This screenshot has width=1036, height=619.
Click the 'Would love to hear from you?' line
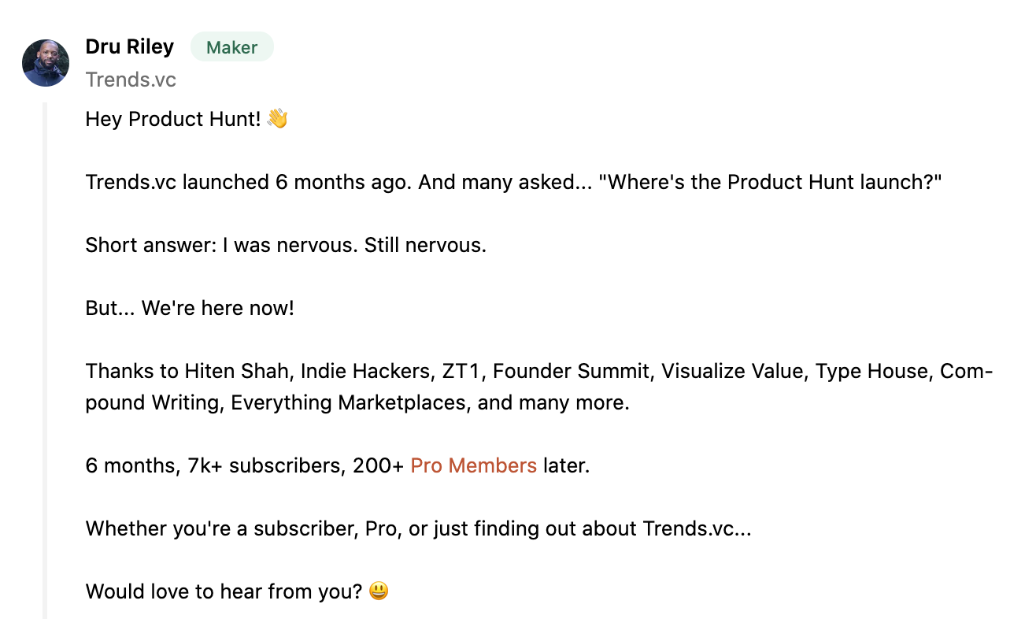tap(224, 591)
